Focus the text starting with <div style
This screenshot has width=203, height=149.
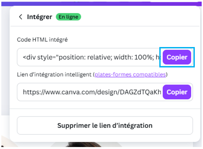tap(90, 57)
